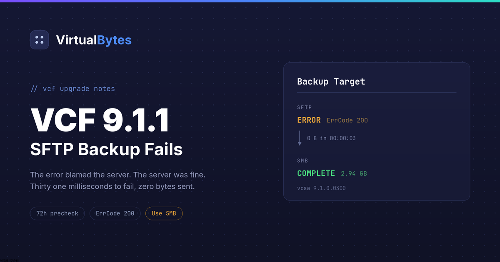
Task: Select the "0 B in 00:00:03" transfer text
Action: (x=331, y=138)
